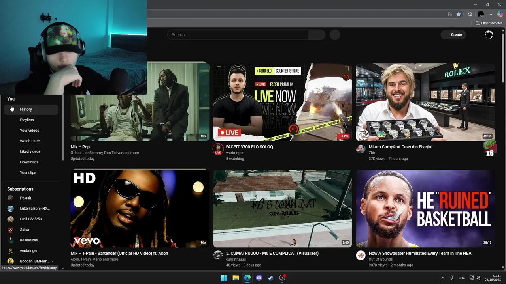Open OBS Studio from the taskbar
Screen dimensions: 506x284
point(282,278)
